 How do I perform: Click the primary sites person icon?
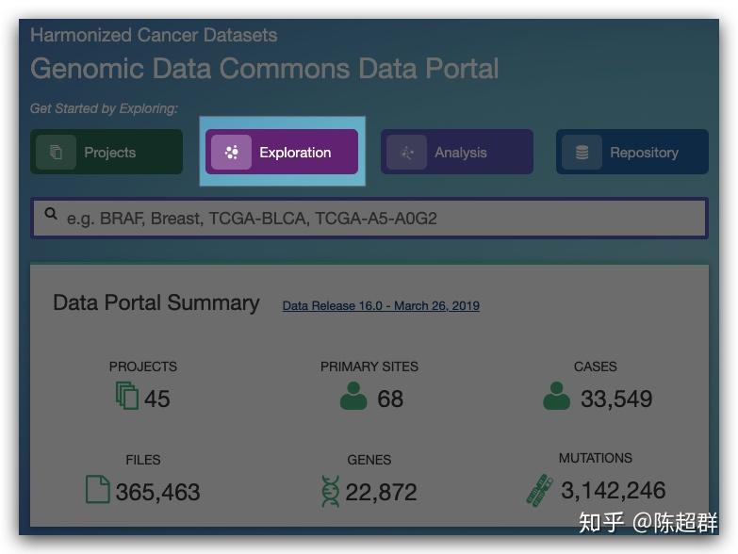tap(353, 396)
